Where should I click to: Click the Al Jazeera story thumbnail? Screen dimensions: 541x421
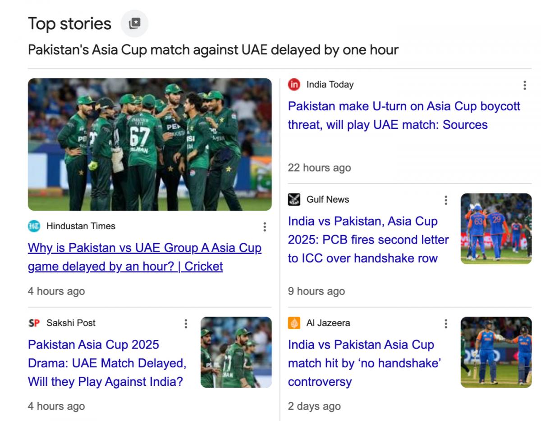[x=496, y=353]
